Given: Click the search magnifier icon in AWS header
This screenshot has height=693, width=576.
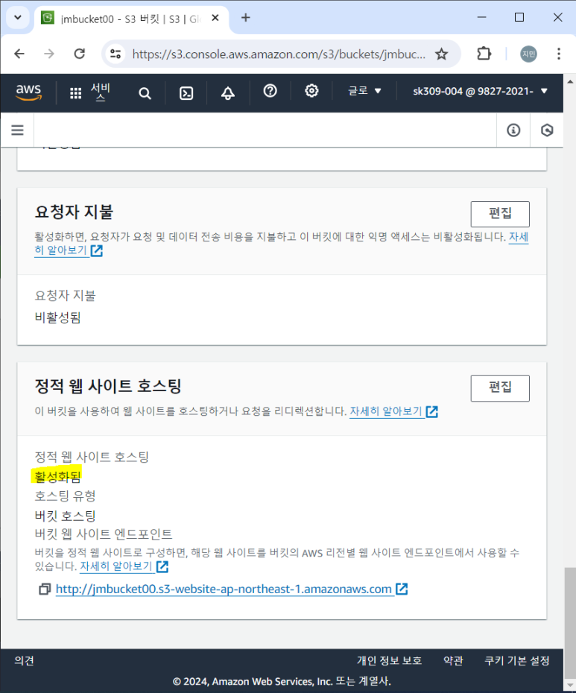Looking at the screenshot, I should (145, 93).
